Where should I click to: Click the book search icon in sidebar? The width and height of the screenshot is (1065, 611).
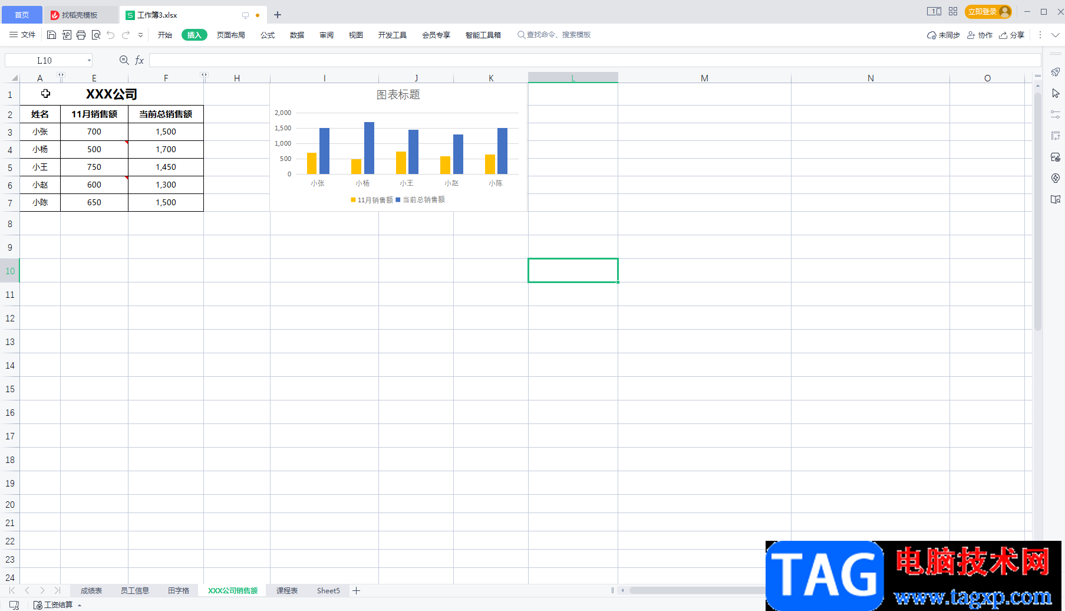pyautogui.click(x=1056, y=199)
